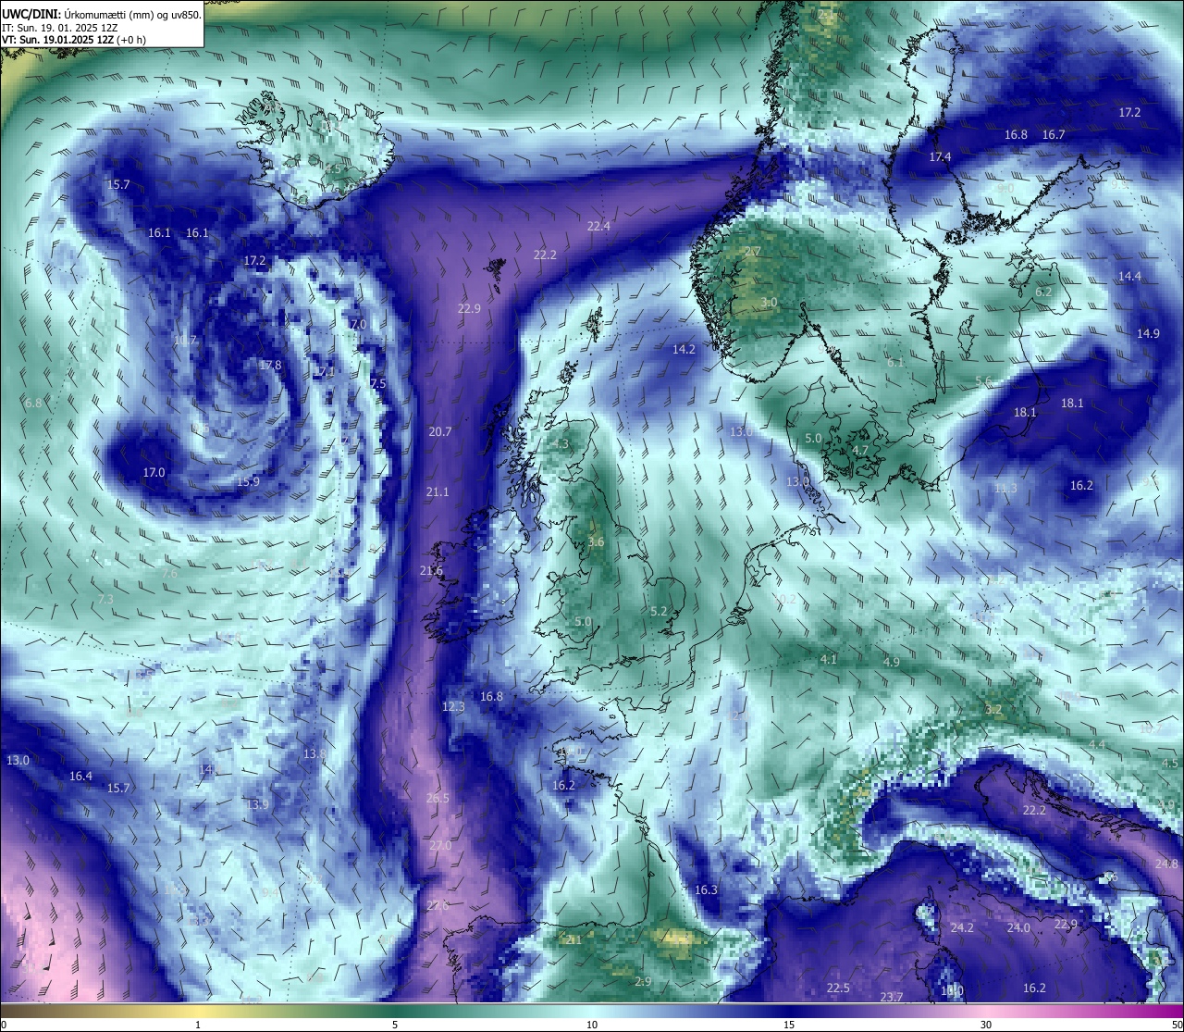The width and height of the screenshot is (1184, 1032).
Task: Click the 23.7 value on the map
Action: [x=892, y=997]
